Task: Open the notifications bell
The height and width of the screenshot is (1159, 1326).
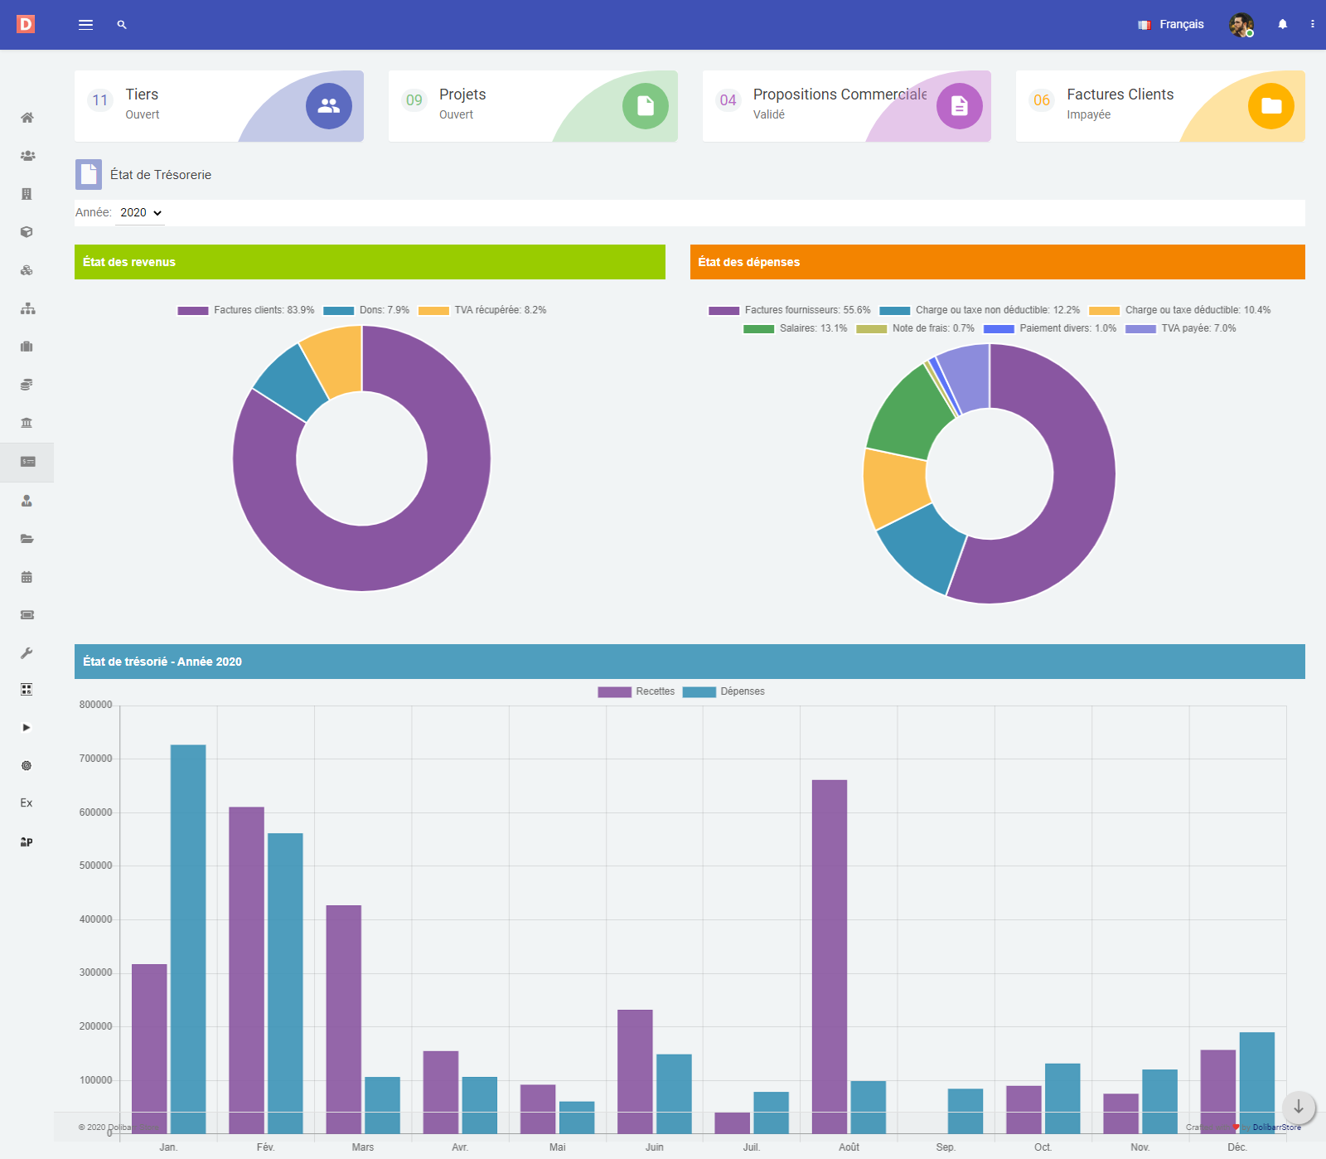Action: (x=1282, y=25)
